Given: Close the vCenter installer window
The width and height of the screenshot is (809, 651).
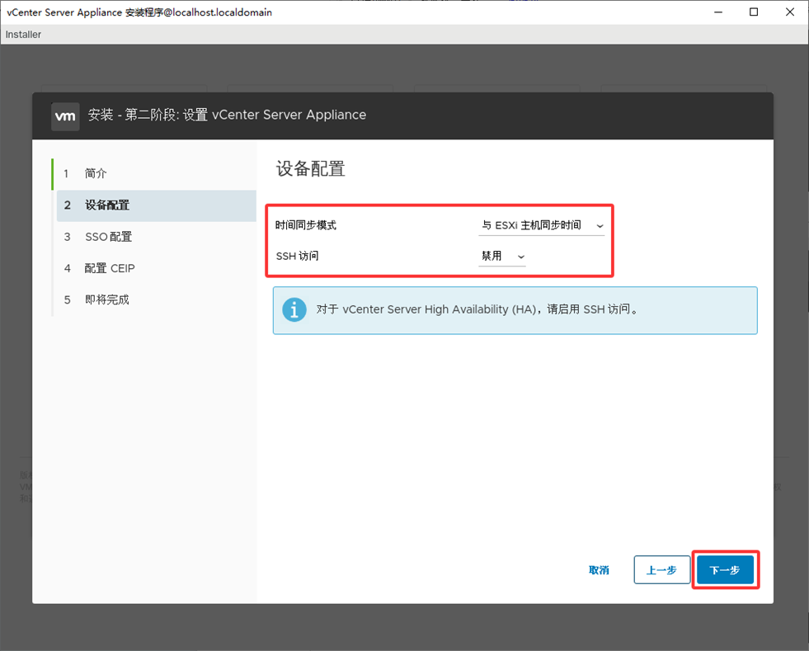Looking at the screenshot, I should (790, 12).
